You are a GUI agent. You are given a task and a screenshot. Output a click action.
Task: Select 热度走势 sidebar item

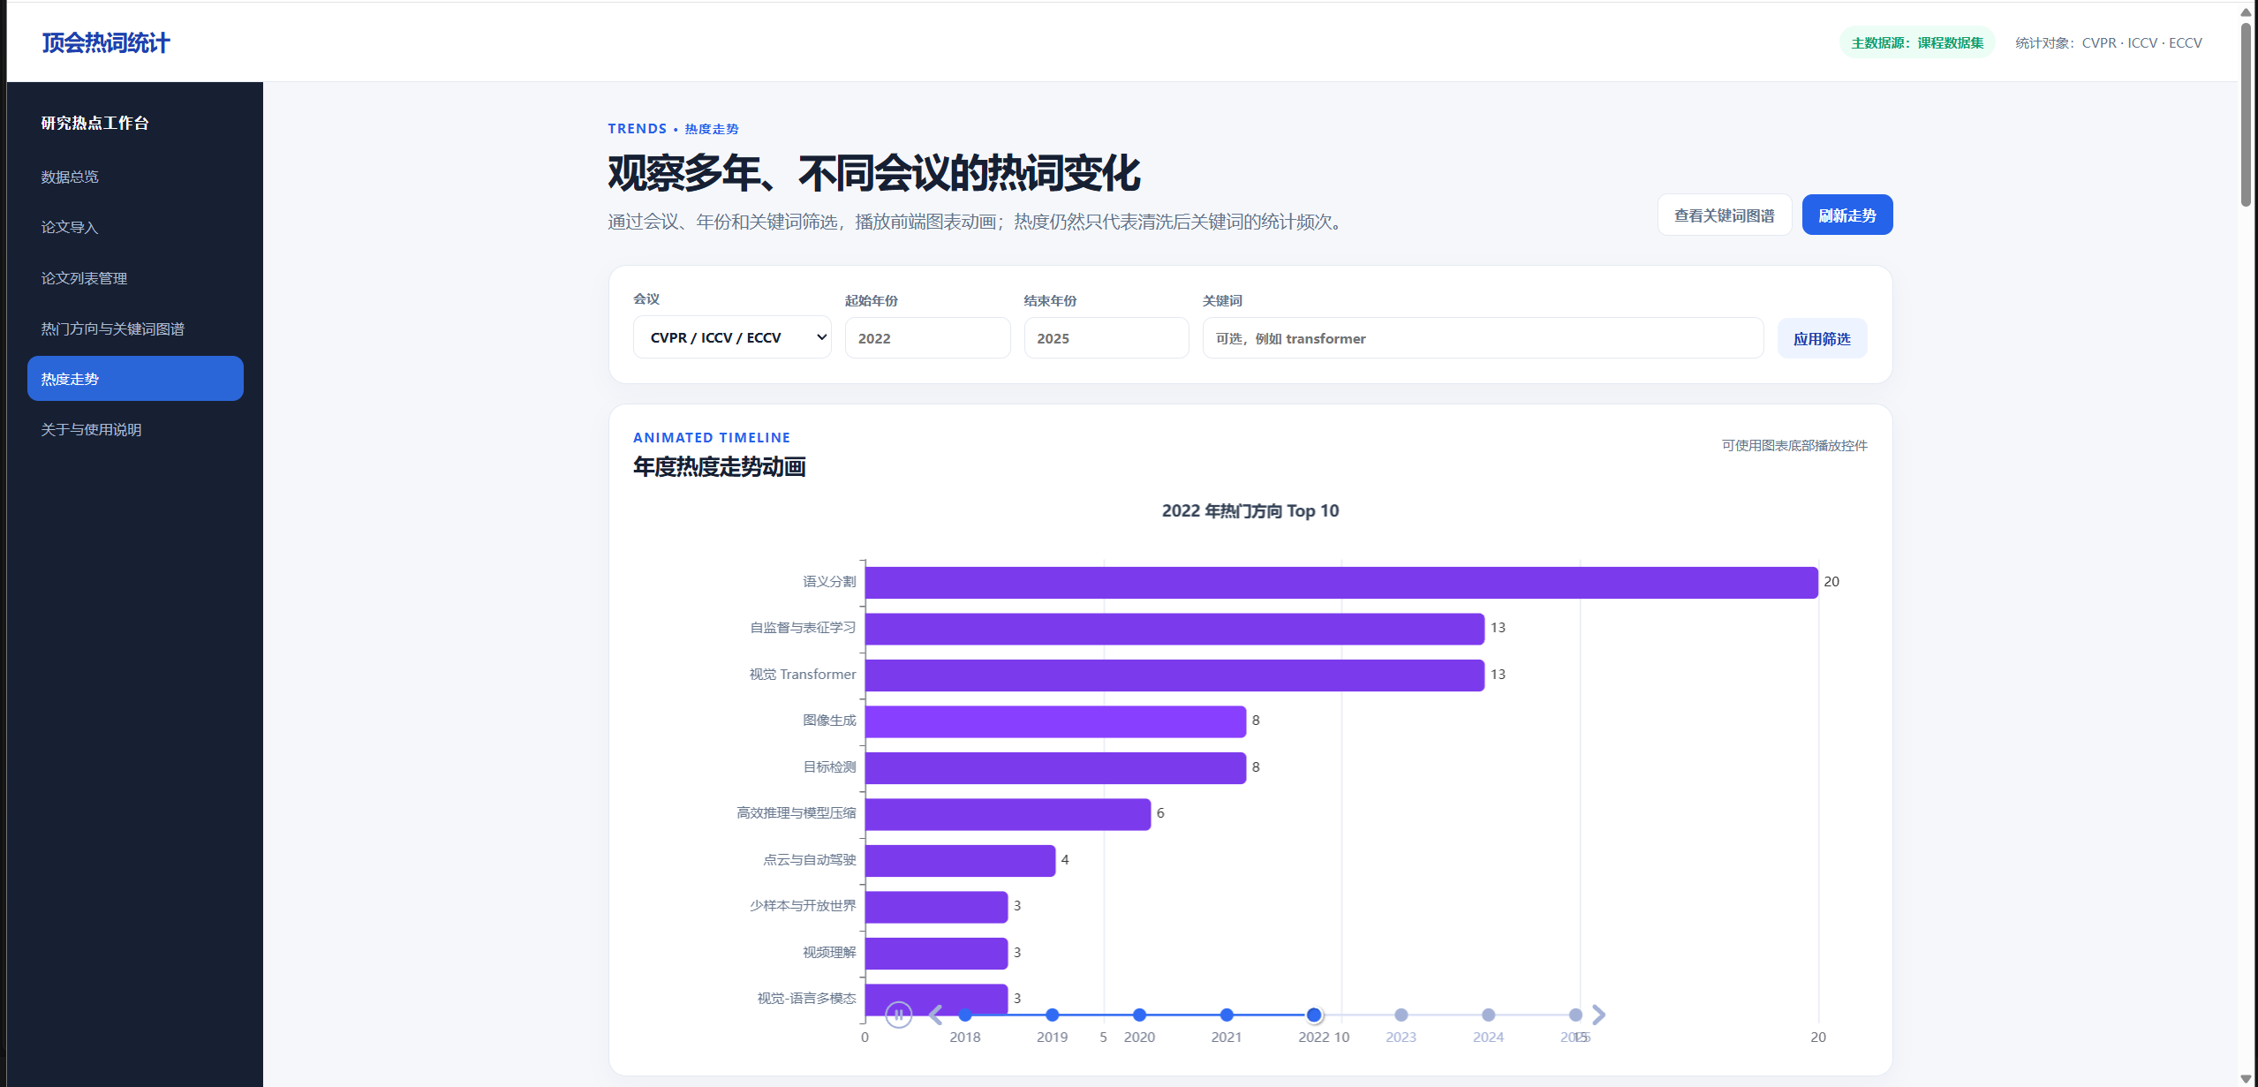tap(135, 379)
